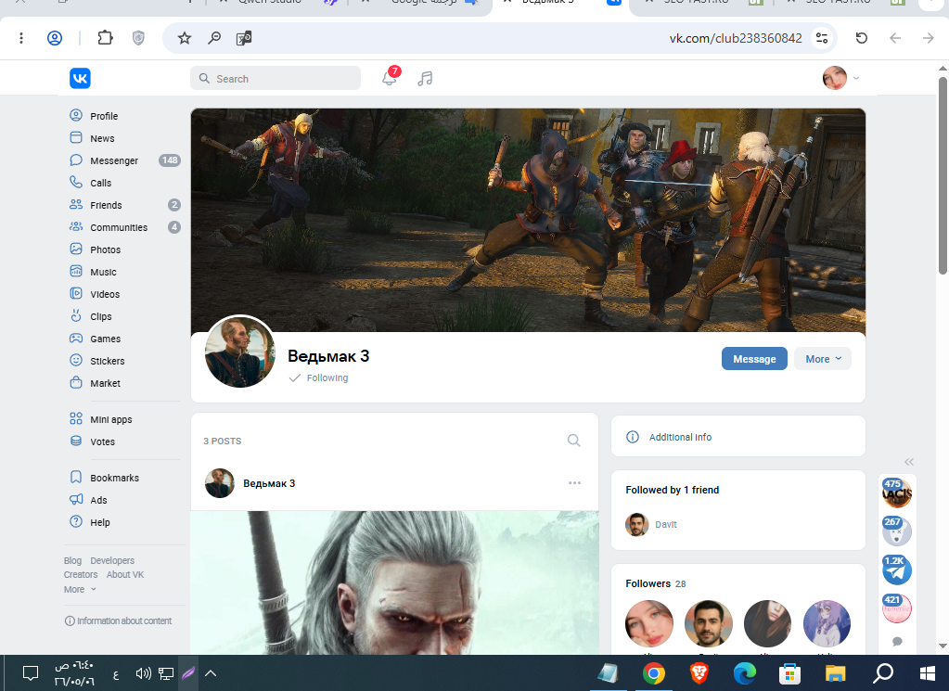
Task: Bookmark this page with star icon
Action: (x=185, y=38)
